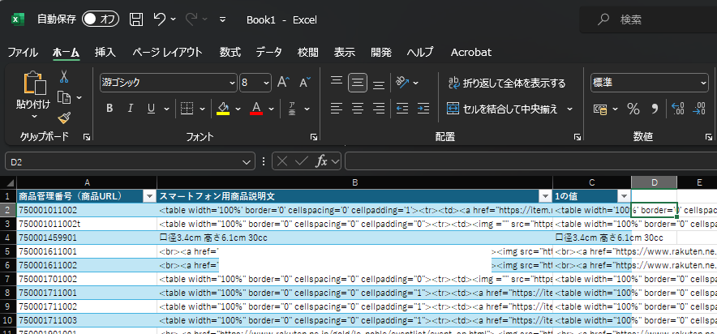Open the クリップボード group dialog launcher
Screen dimensions: 717x334
click(x=87, y=137)
